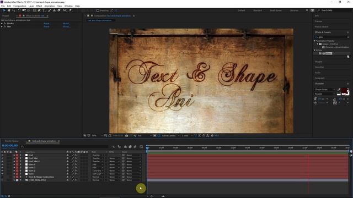This screenshot has width=353, height=198.
Task: Open the Graph Editor icon in timeline
Action: pos(141,147)
